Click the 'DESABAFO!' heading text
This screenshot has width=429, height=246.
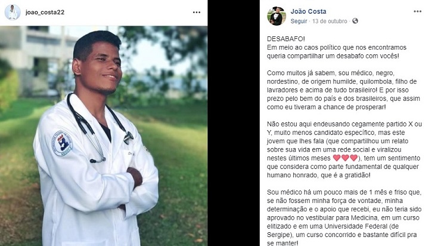pos(286,39)
